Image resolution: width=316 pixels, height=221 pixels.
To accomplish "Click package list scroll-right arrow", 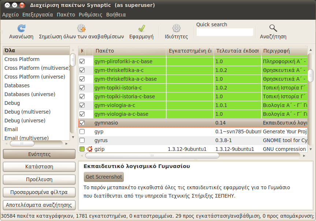I will pos(304,156).
